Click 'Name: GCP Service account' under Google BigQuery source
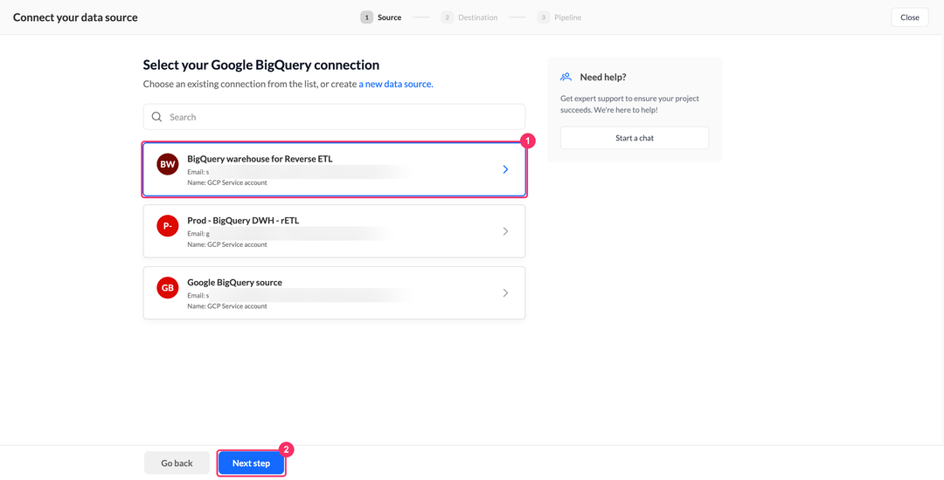The width and height of the screenshot is (944, 480). click(x=227, y=305)
